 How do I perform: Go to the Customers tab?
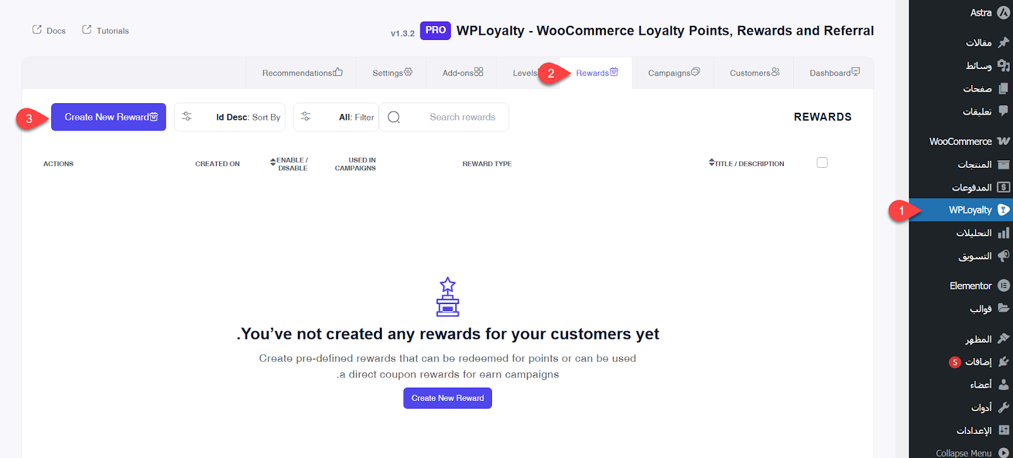tap(754, 73)
